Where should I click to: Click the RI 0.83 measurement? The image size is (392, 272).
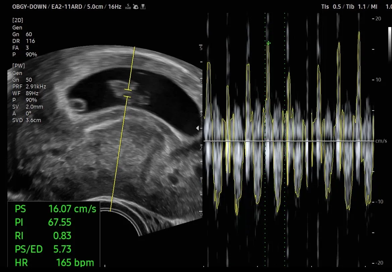coord(43,236)
